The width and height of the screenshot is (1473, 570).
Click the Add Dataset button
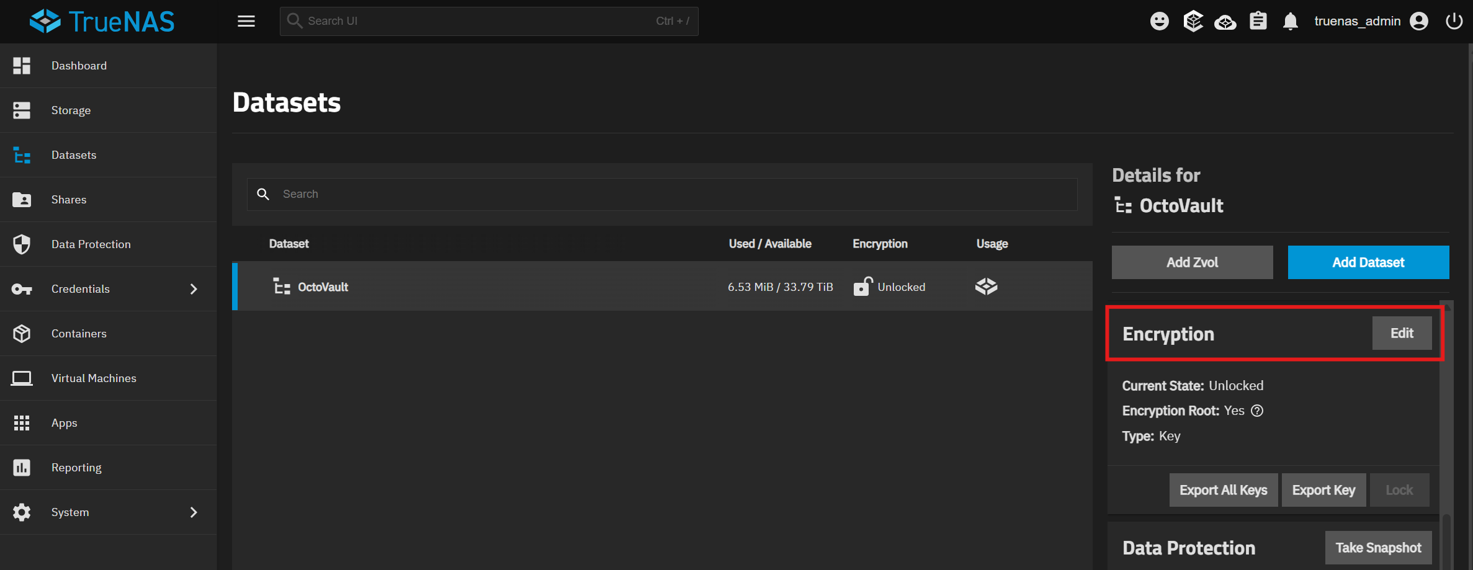1368,262
